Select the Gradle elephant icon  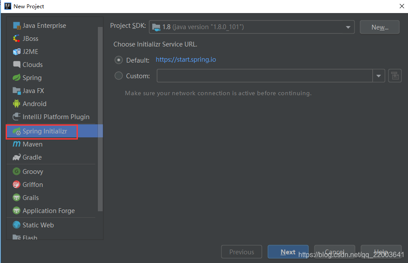pyautogui.click(x=17, y=157)
